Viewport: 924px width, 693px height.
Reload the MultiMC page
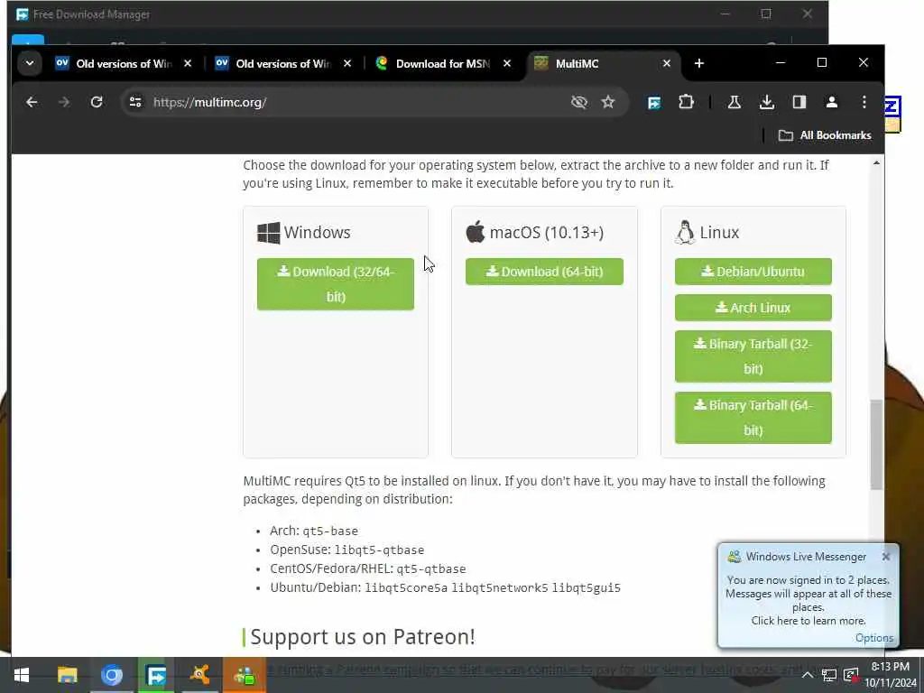tap(97, 102)
